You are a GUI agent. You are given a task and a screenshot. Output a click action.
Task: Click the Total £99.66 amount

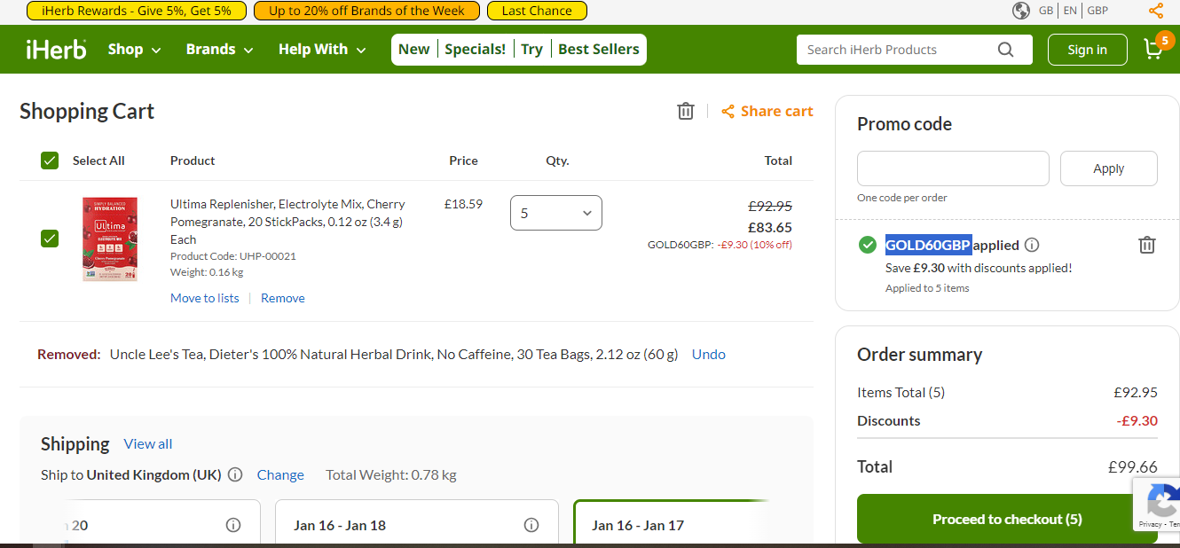(1133, 466)
